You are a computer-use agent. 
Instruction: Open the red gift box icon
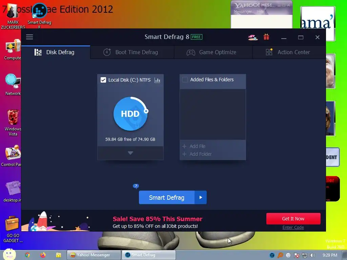pyautogui.click(x=266, y=37)
